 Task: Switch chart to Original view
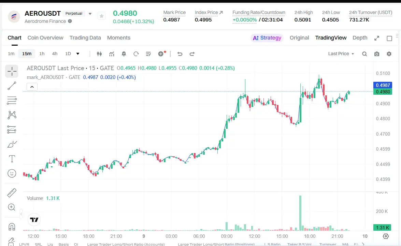(299, 38)
